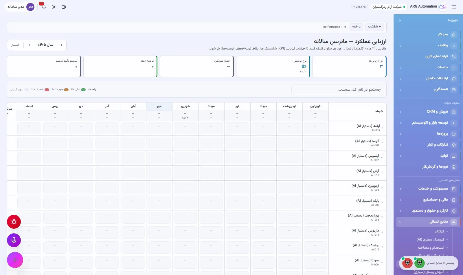463x275 pixels.
Task: Click the pink plus floating button
Action: point(15,260)
